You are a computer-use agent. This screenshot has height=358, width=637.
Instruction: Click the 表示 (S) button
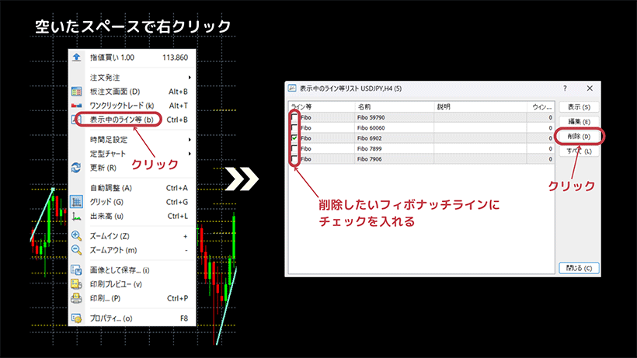tap(579, 107)
